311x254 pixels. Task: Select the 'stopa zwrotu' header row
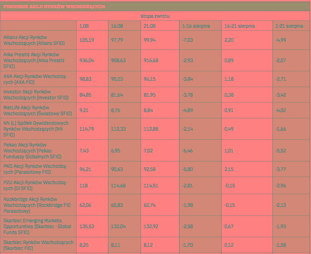point(155,16)
